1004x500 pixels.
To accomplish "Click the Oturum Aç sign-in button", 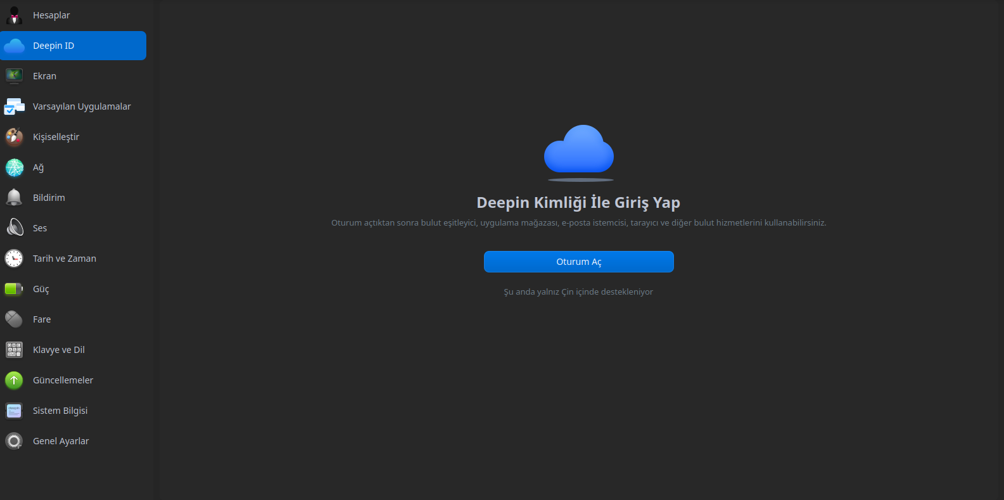I will point(579,262).
